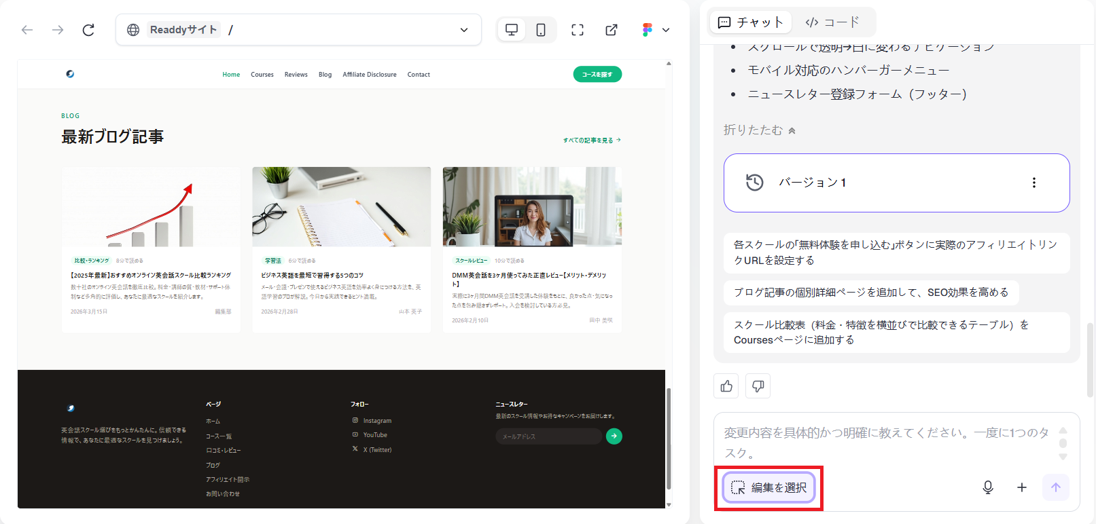The width and height of the screenshot is (1096, 524).
Task: Open Blog in site navigation
Action: (x=325, y=75)
